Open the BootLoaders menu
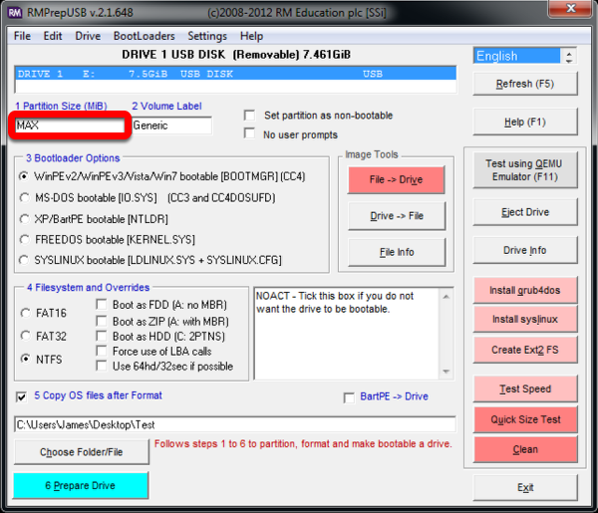This screenshot has width=598, height=513. 145,36
